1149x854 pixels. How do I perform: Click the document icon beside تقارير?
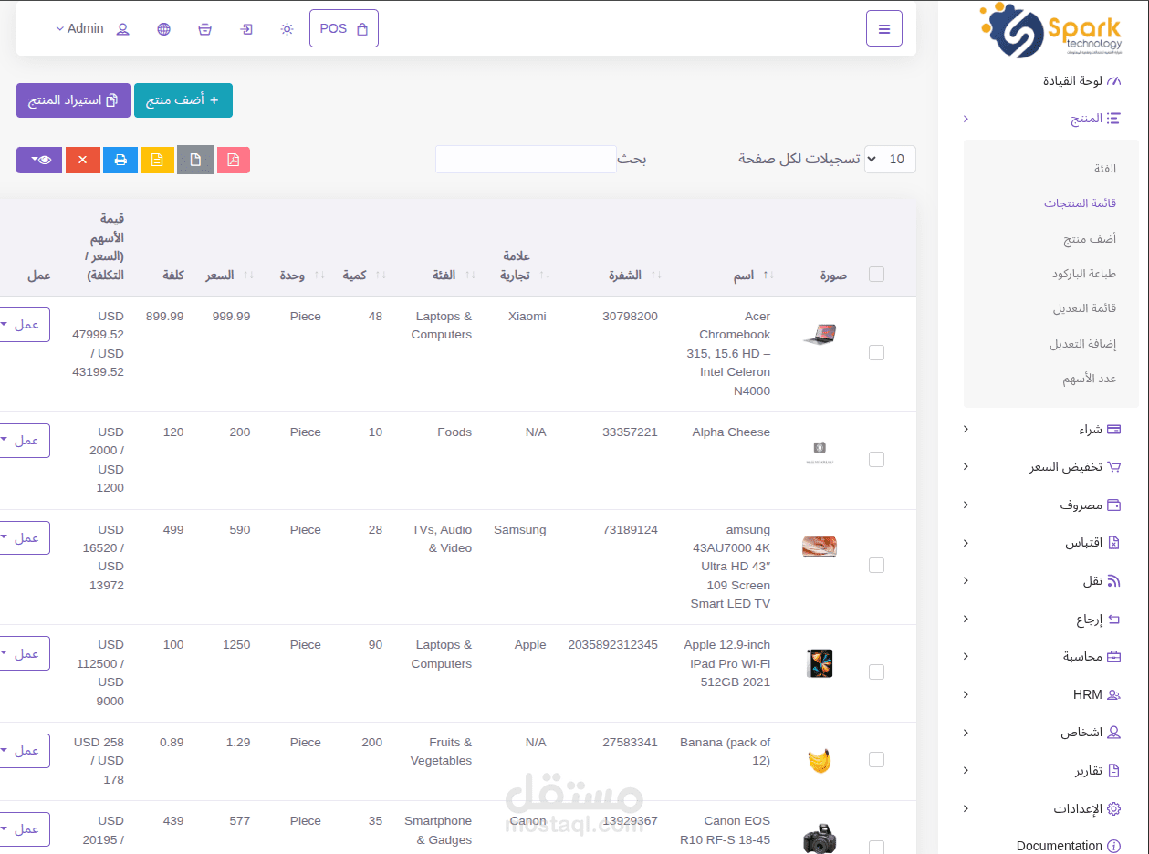point(1113,771)
